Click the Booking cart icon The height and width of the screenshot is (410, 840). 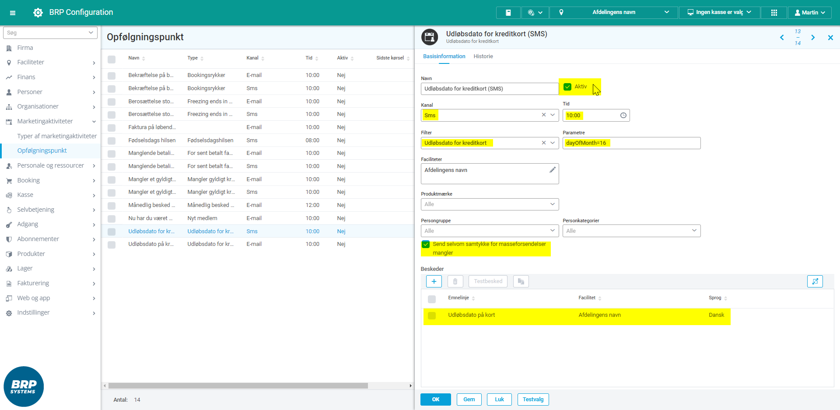point(9,181)
